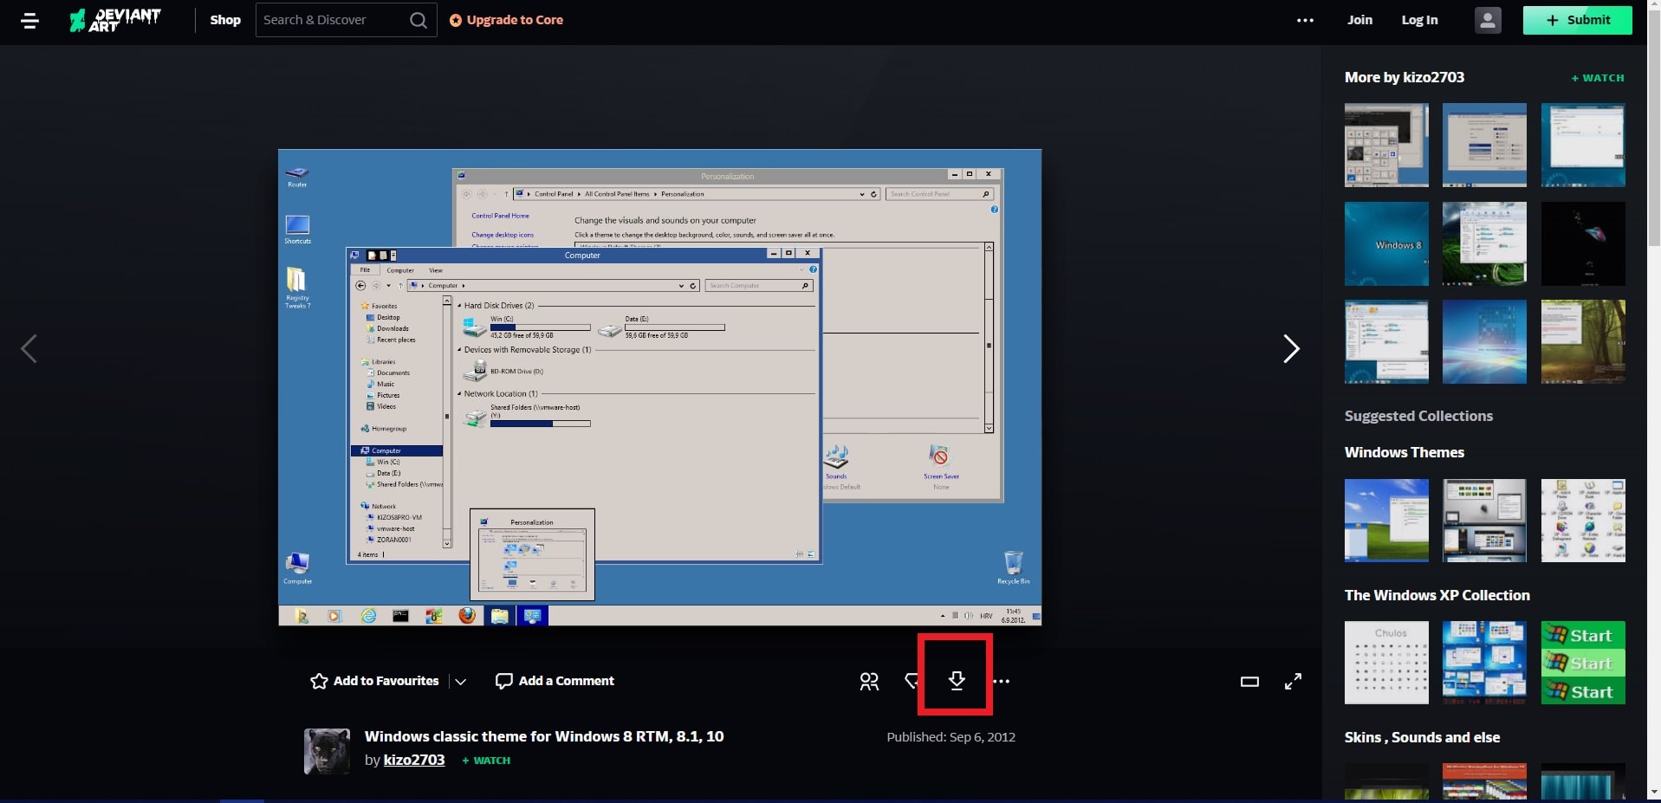
Task: Open the kizo2703 author link
Action: [414, 760]
